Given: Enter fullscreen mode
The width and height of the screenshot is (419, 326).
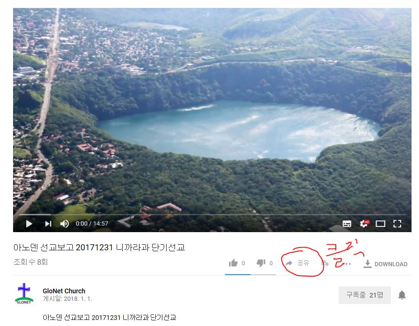Looking at the screenshot, I should coord(398,224).
